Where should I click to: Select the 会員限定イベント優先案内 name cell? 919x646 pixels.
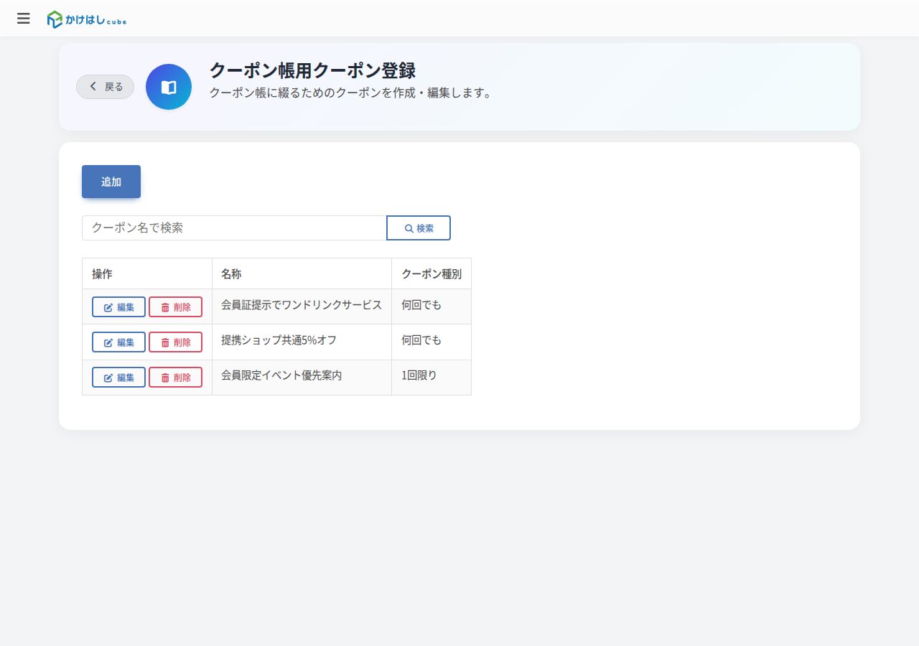coord(302,377)
